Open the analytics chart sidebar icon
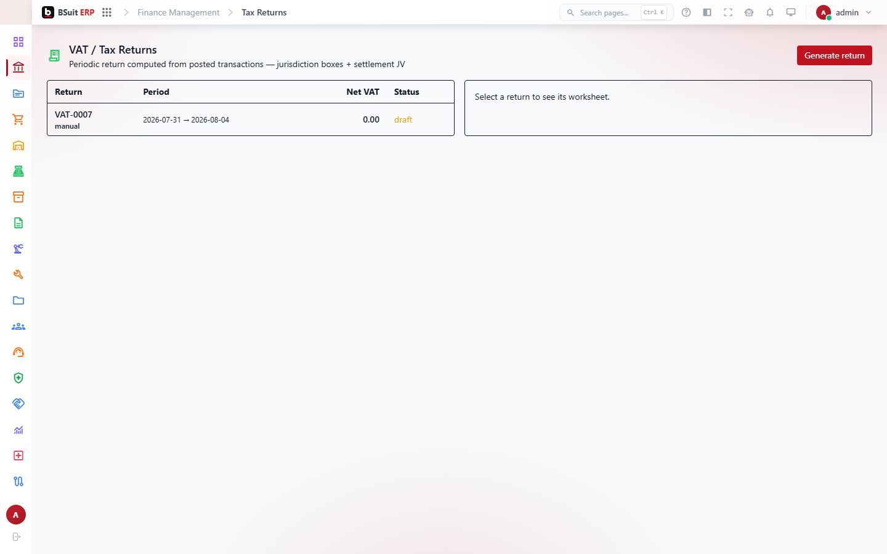Viewport: 887px width, 554px height. 18,430
